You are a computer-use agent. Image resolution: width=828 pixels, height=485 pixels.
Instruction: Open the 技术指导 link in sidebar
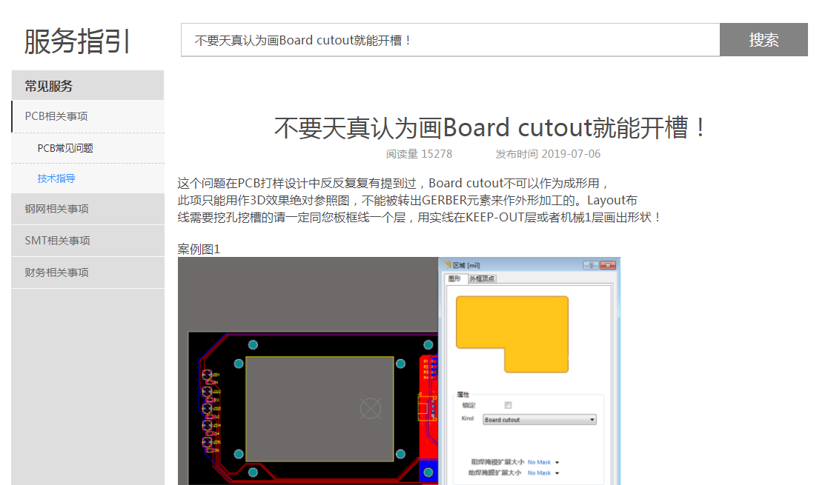coord(56,178)
